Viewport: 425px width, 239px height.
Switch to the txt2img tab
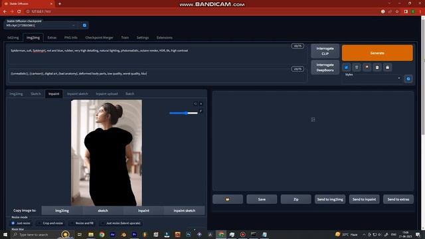pyautogui.click(x=13, y=38)
